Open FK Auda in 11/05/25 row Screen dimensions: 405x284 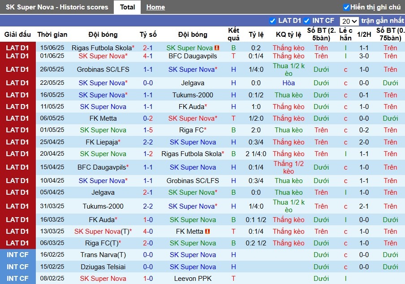coord(191,107)
